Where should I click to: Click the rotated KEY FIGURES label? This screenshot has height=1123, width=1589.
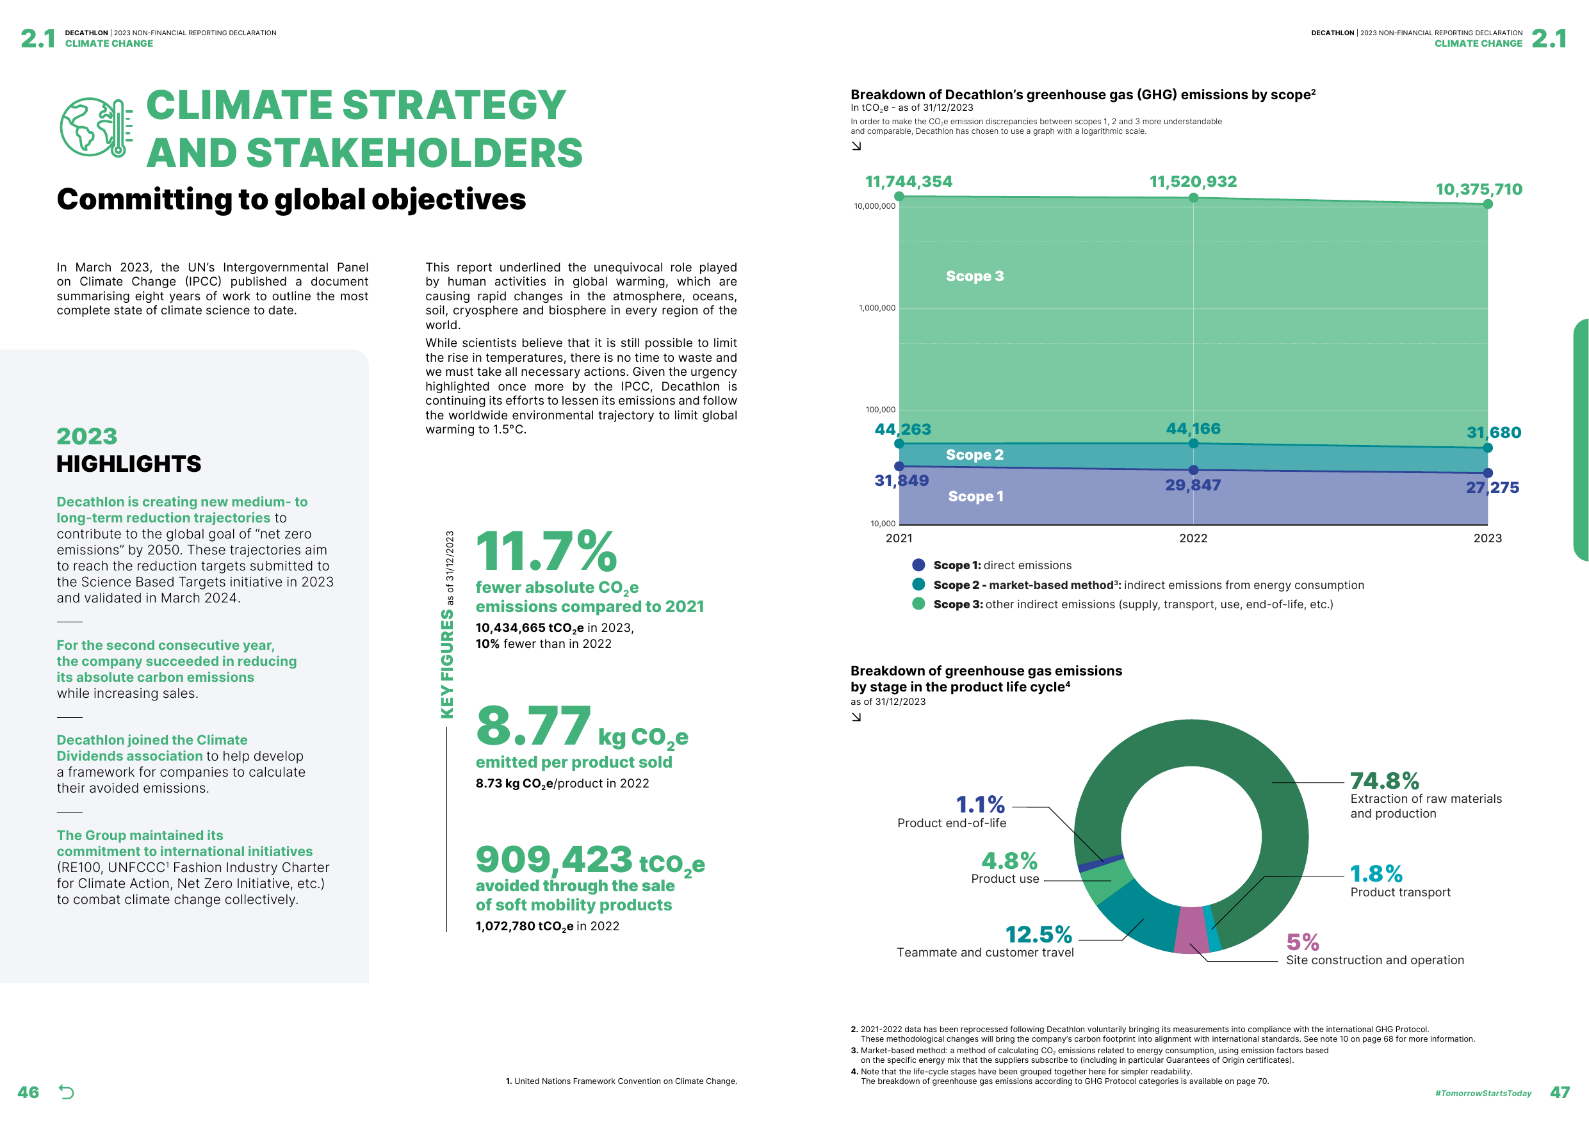tap(448, 664)
